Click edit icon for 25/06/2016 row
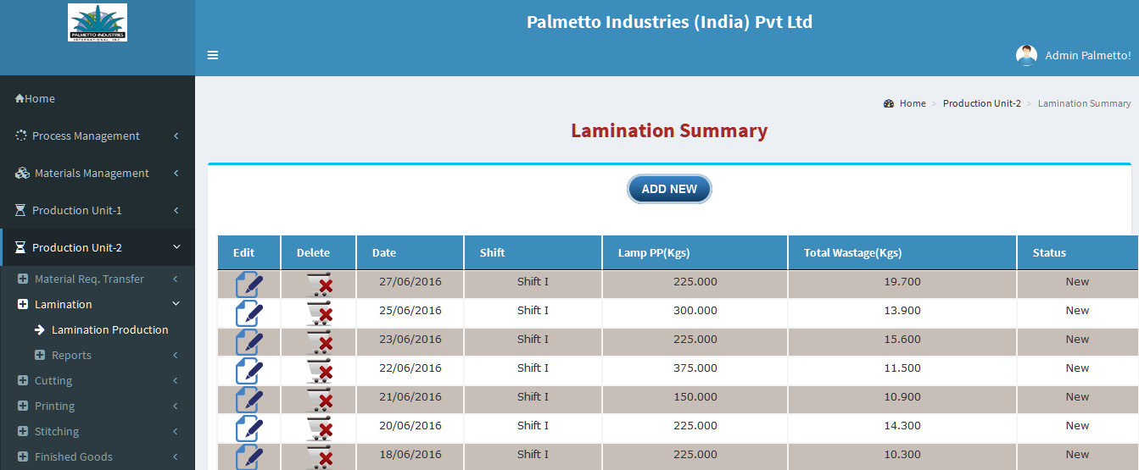This screenshot has height=470, width=1139. point(248,312)
